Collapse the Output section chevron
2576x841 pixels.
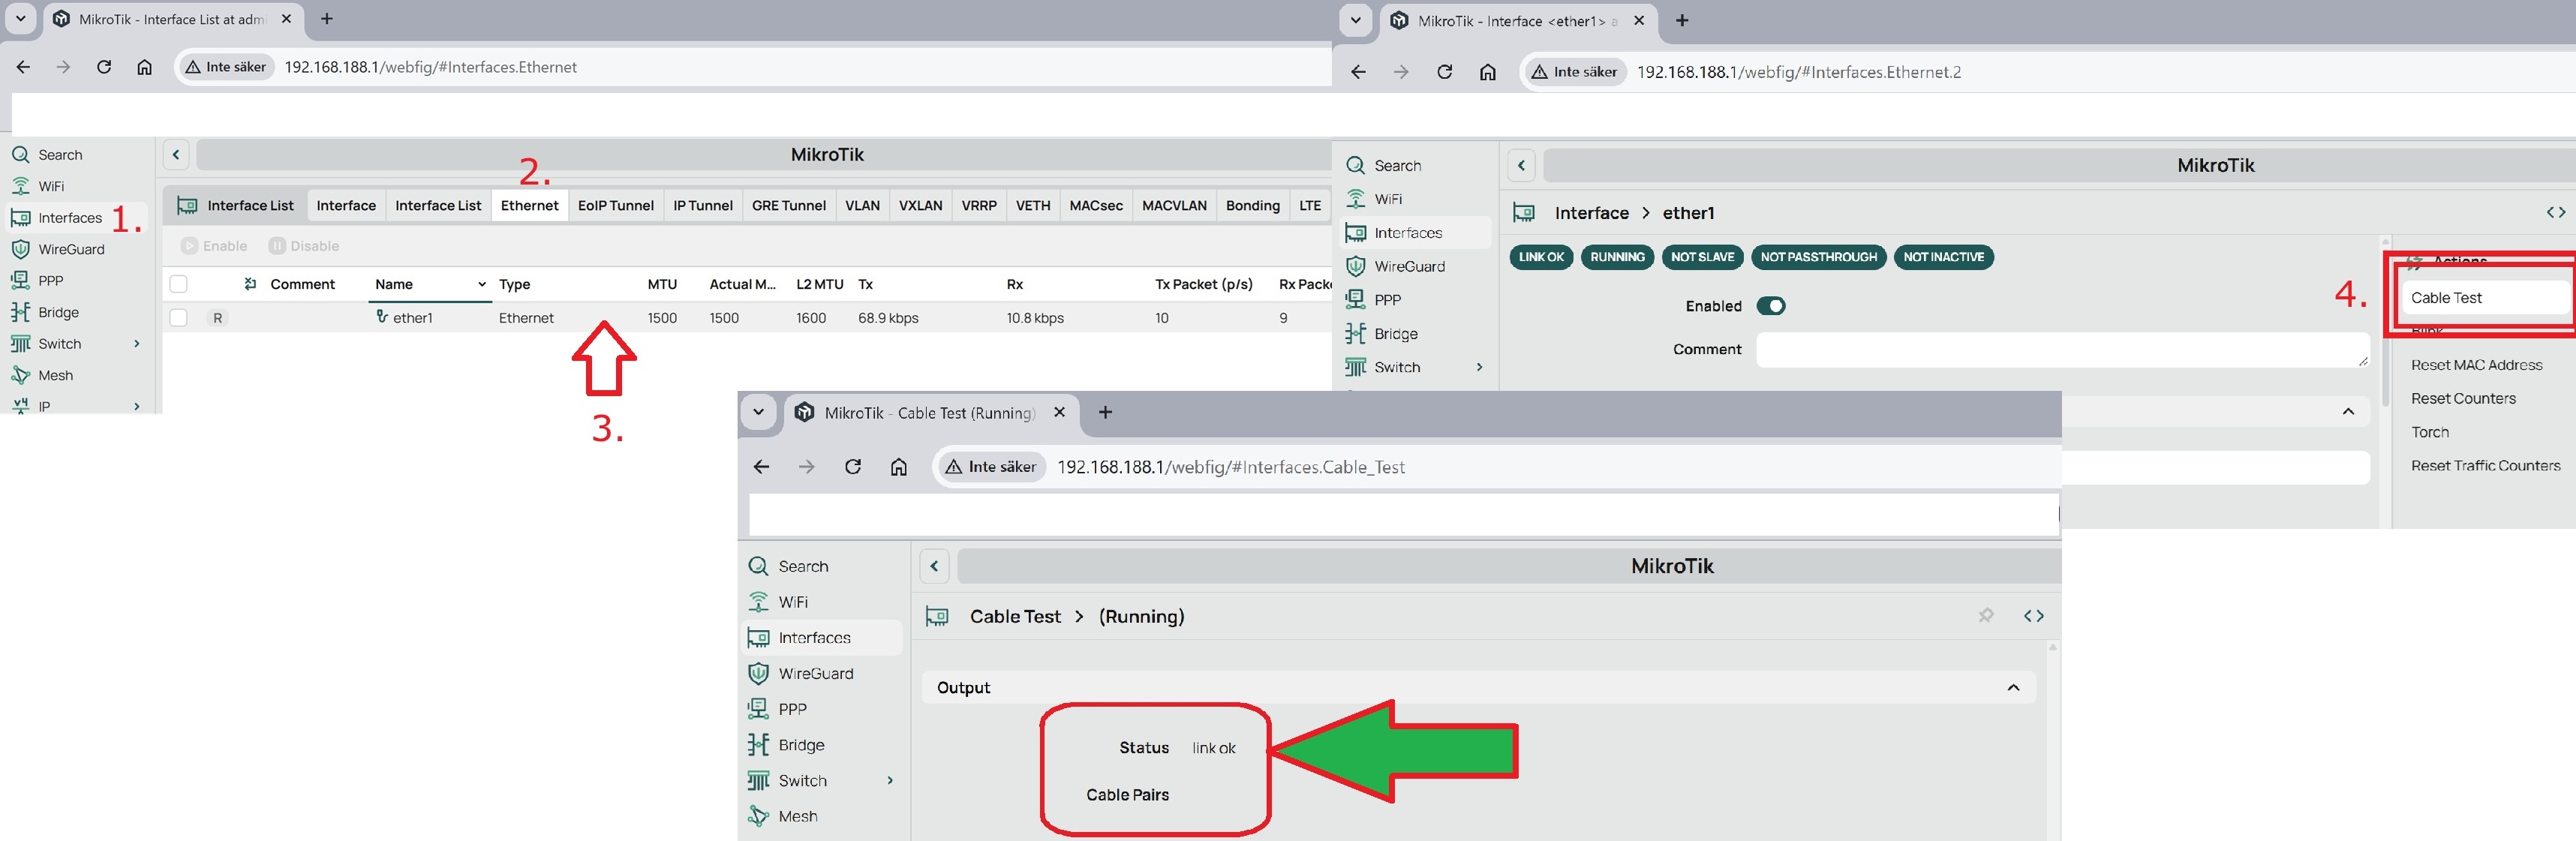click(2013, 688)
